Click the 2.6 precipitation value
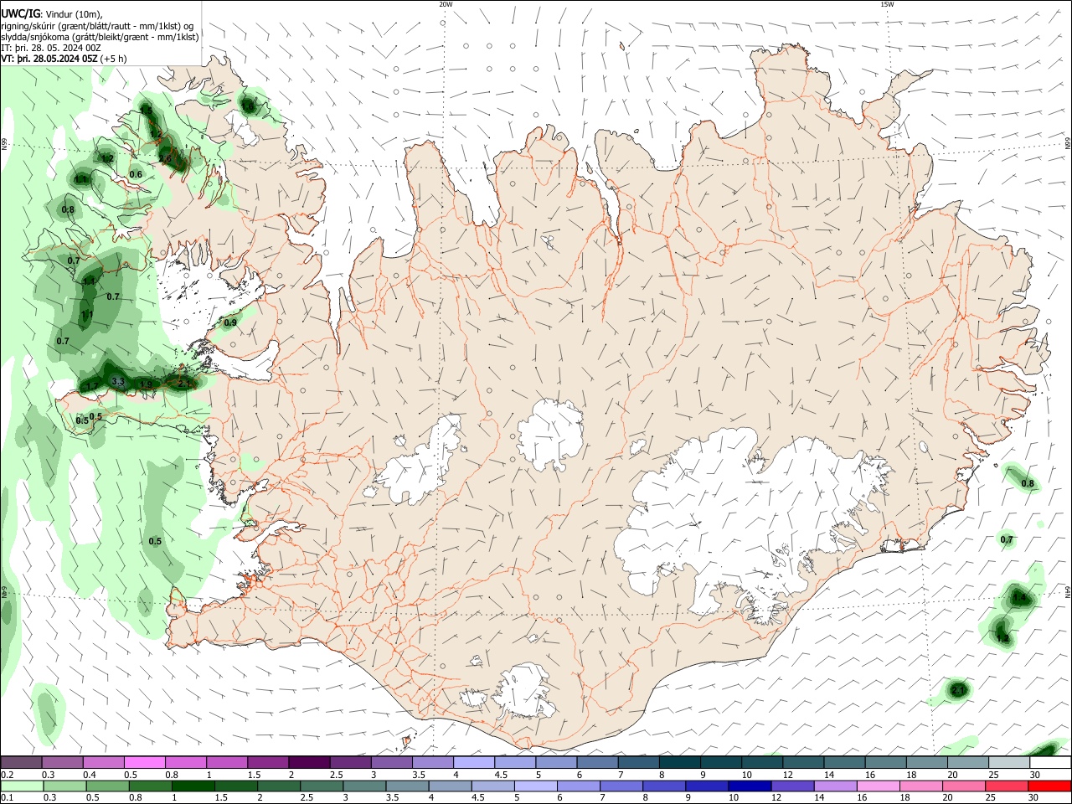Screen dimensions: 1072x804 165,158
